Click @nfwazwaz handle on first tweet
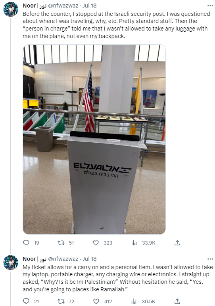Image resolution: width=215 pixels, height=306 pixels. click(x=63, y=6)
